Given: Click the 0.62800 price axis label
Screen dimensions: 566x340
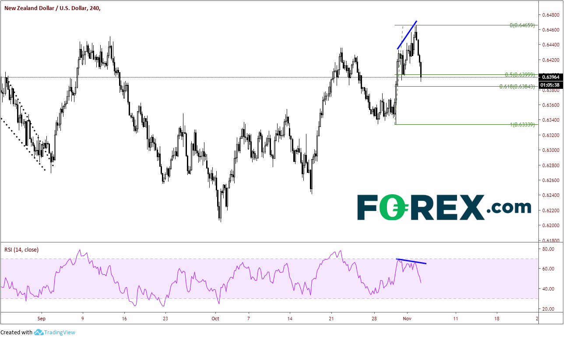Looking at the screenshot, I should tap(550, 165).
